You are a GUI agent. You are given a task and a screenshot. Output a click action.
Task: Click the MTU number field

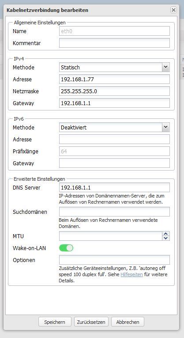click(111, 236)
